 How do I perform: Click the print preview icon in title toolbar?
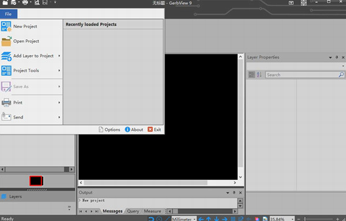[37, 2]
